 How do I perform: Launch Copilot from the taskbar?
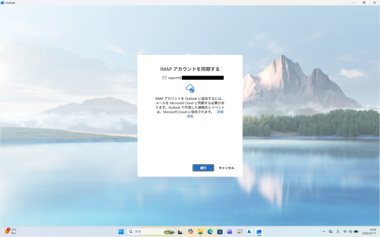click(x=190, y=231)
